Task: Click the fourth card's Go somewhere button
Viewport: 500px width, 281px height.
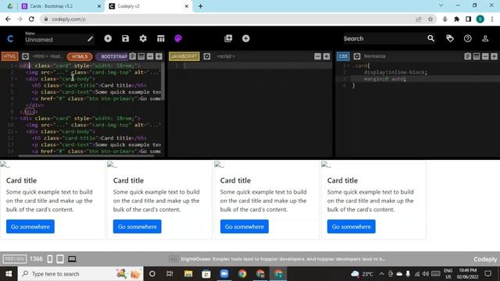Action: tap(351, 226)
